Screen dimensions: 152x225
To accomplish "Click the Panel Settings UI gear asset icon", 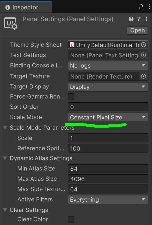I will 11,23.
